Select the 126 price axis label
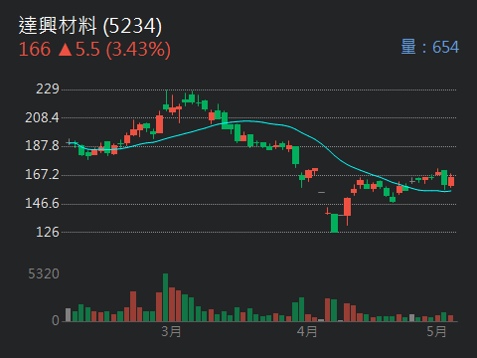 click(x=48, y=232)
